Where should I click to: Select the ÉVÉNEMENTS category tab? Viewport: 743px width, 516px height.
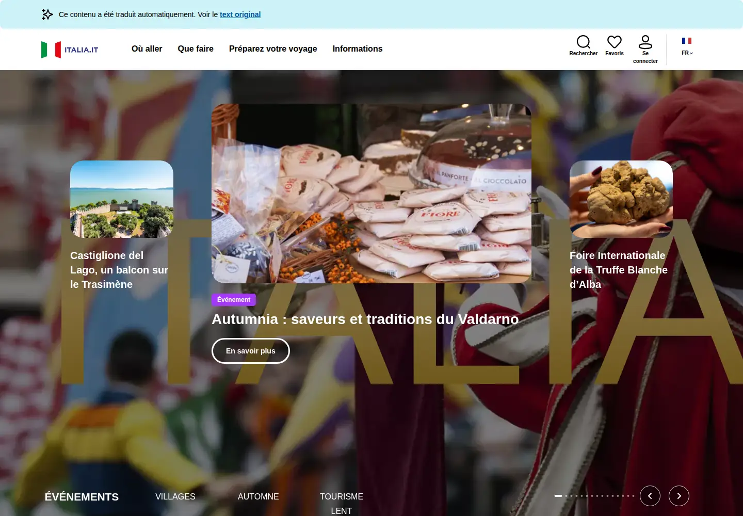[x=82, y=496]
